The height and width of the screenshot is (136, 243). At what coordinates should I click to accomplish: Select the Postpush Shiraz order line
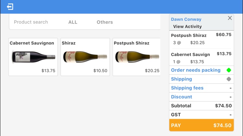coord(201,39)
